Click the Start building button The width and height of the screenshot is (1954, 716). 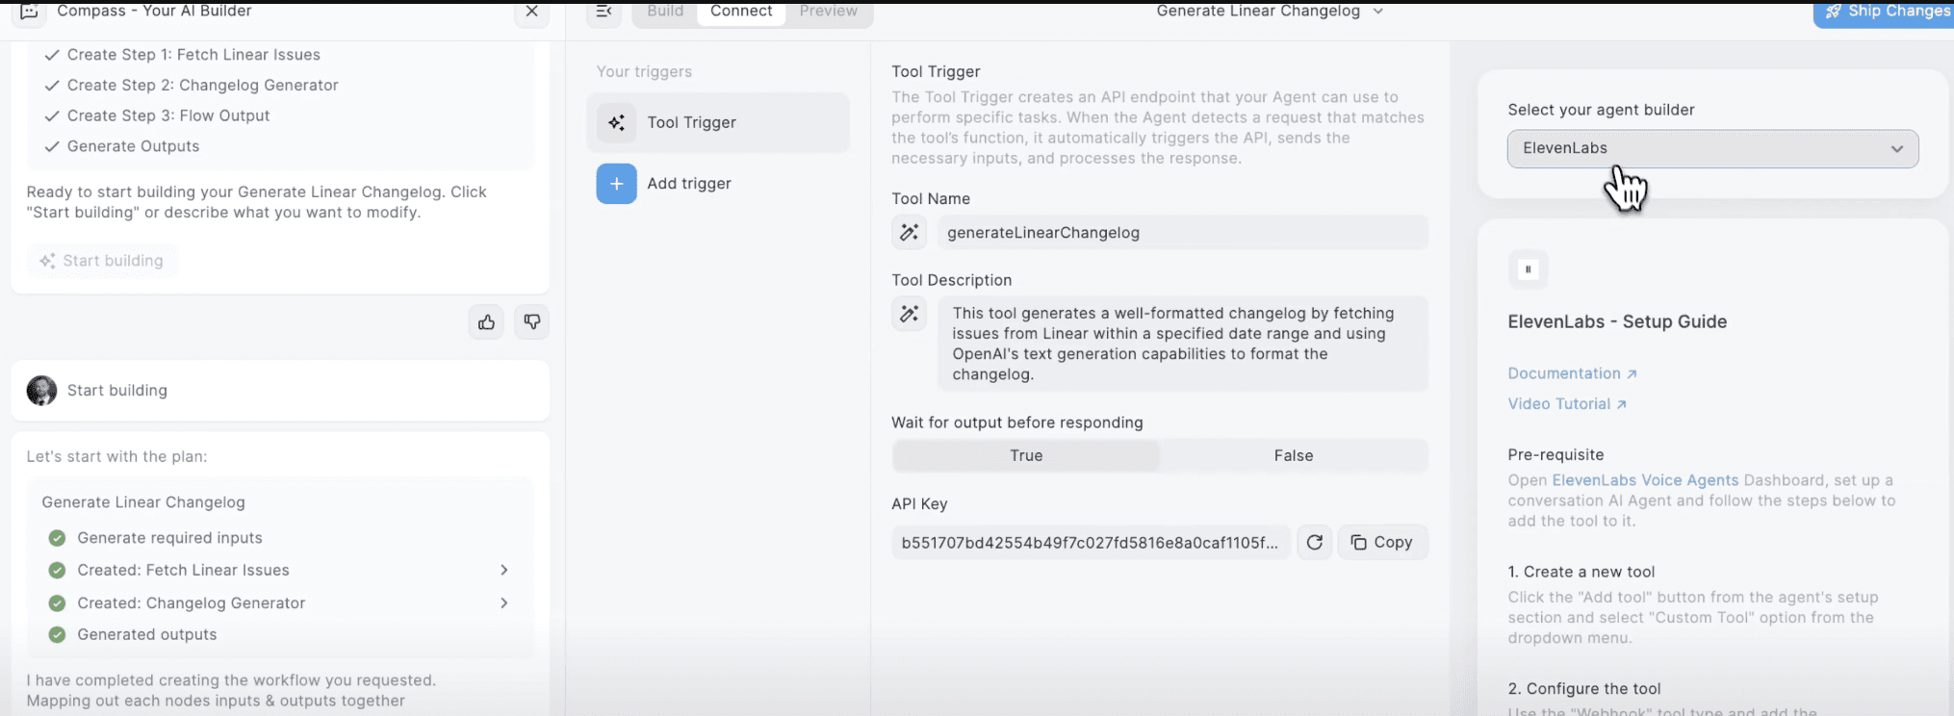click(102, 261)
